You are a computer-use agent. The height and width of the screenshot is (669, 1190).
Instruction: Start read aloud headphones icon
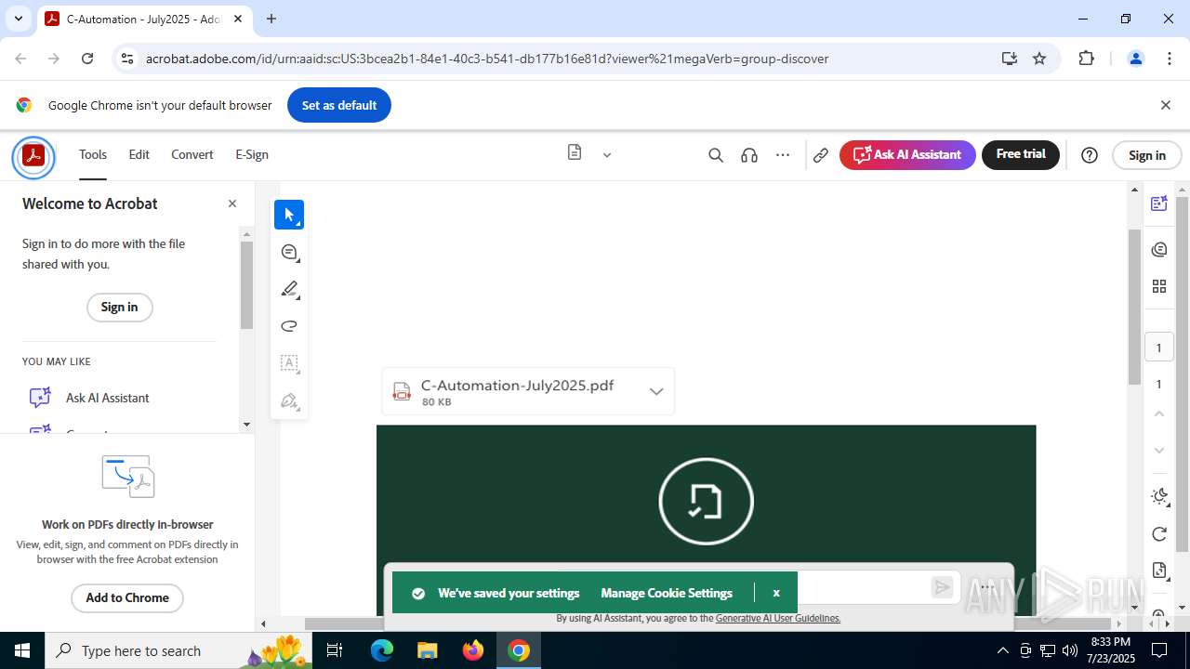[749, 155]
